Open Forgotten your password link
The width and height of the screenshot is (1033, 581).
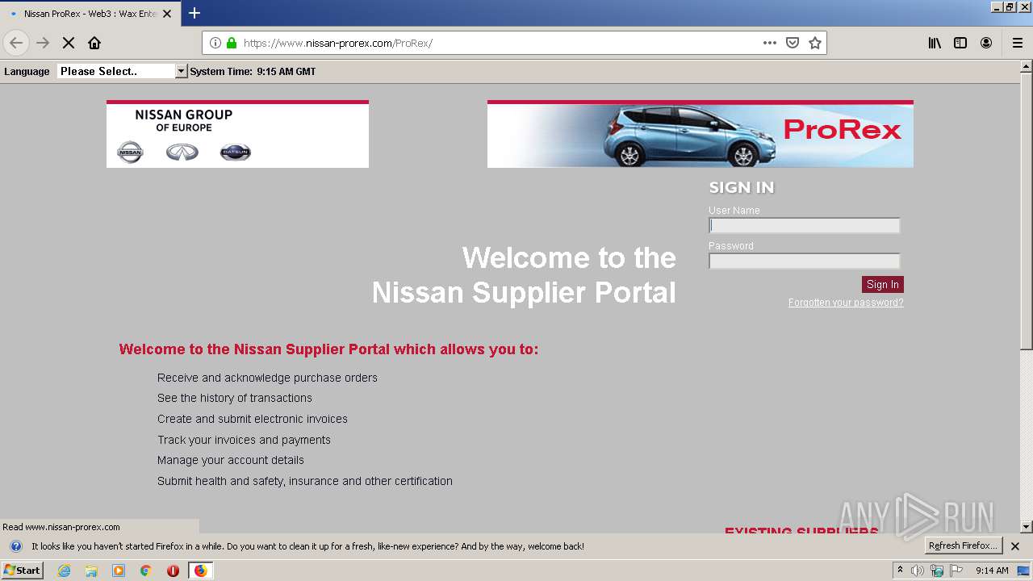846,303
